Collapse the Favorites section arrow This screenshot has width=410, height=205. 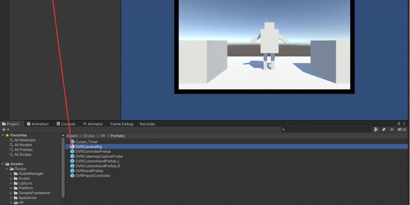[3, 135]
